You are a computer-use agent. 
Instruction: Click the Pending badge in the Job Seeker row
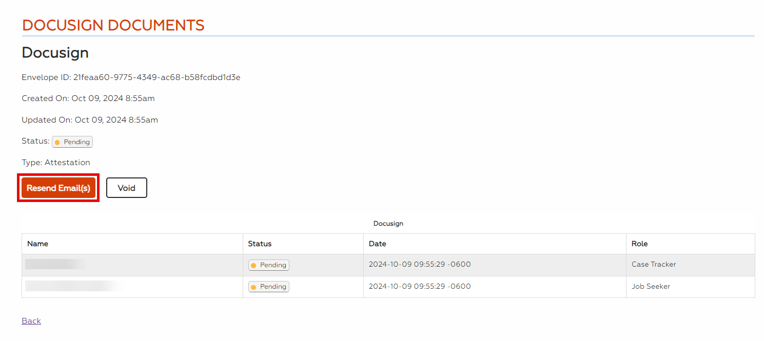click(269, 287)
